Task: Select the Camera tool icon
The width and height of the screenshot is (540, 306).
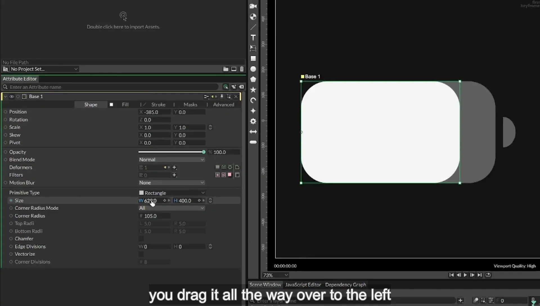Action: 253,6
